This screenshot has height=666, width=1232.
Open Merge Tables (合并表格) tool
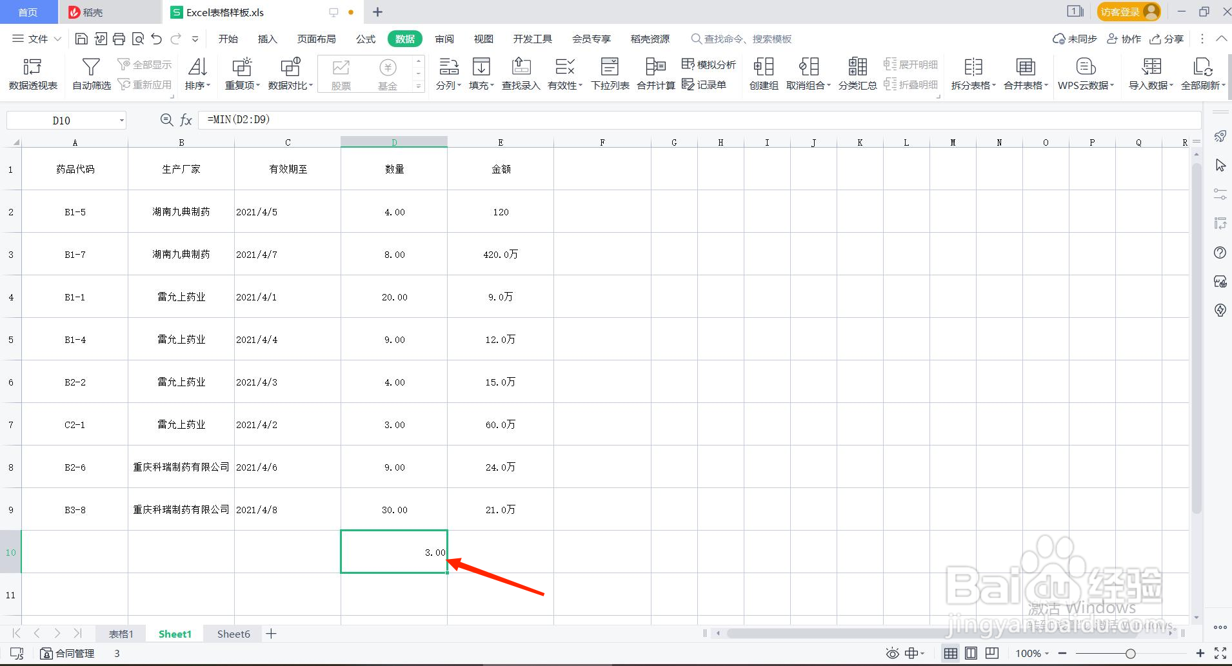tap(1026, 73)
